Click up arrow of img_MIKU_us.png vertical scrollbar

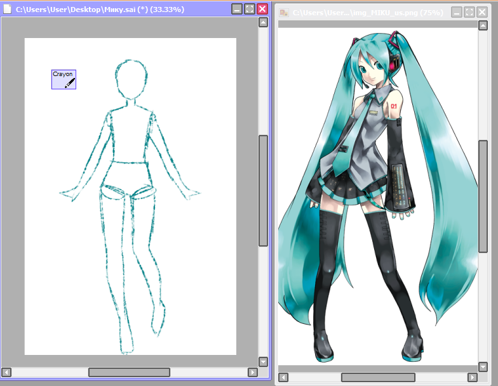coord(483,25)
